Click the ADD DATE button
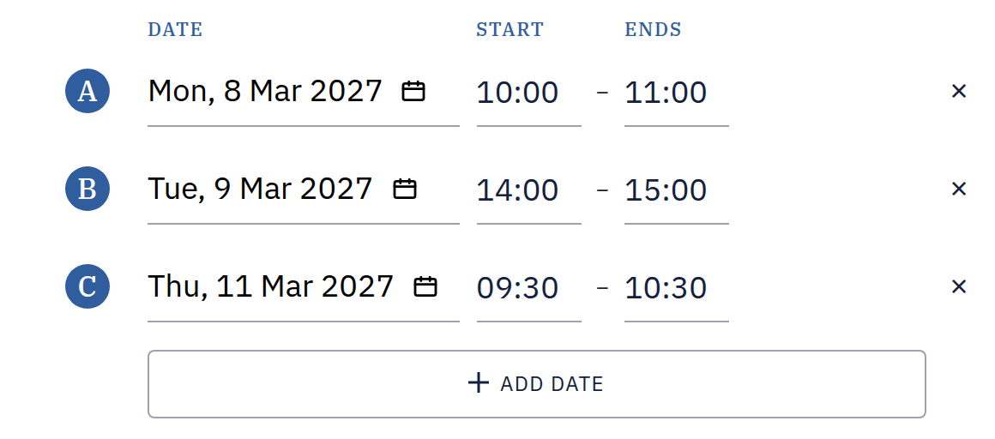 [x=537, y=384]
